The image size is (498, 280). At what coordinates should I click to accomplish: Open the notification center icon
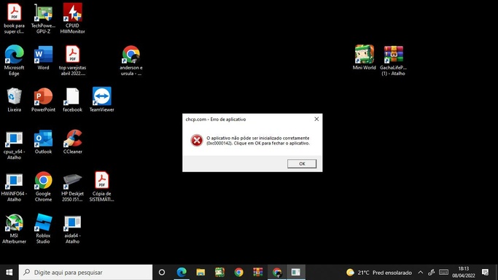click(x=485, y=273)
